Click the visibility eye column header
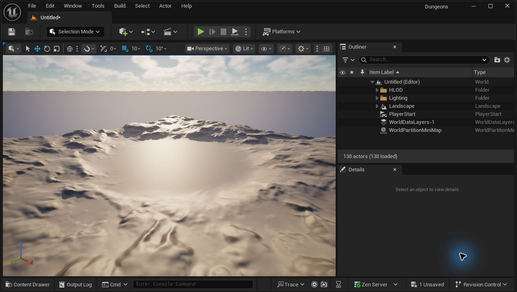 point(343,72)
